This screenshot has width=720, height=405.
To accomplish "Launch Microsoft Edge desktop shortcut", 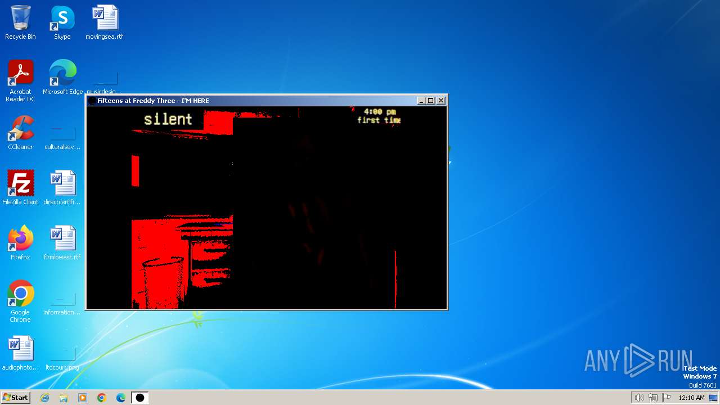I will coord(63,78).
